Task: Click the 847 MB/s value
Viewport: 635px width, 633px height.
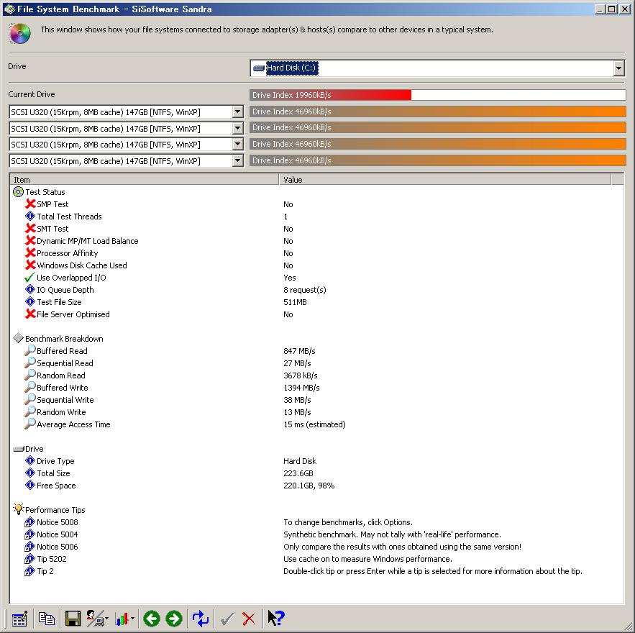Action: tap(299, 351)
